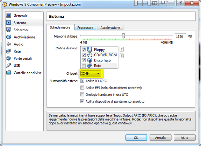
Task: Check Orologio hardware in ora UTC
Action: point(82,95)
